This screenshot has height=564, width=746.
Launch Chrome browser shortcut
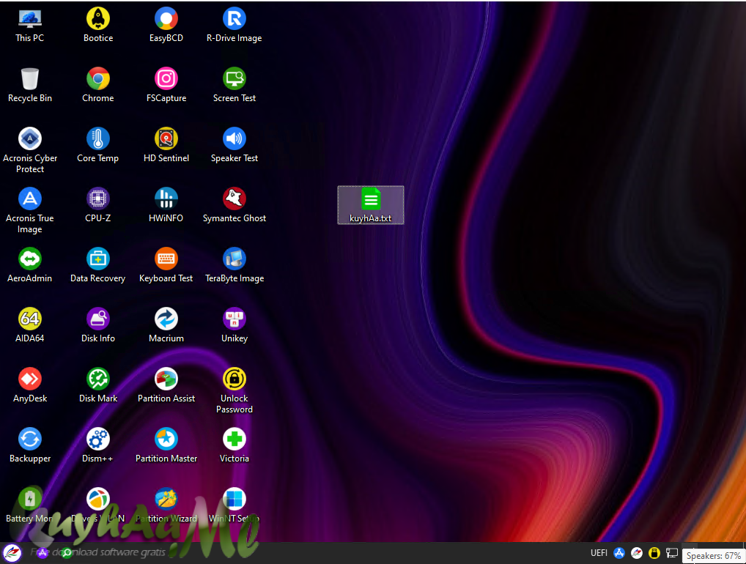pyautogui.click(x=98, y=86)
